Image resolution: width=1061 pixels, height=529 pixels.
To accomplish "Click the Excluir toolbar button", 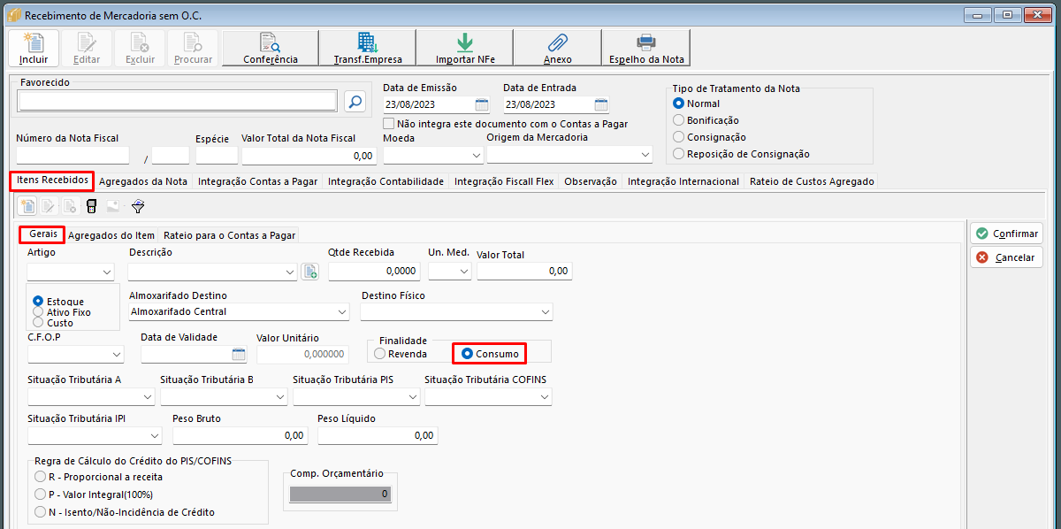I will [x=140, y=48].
